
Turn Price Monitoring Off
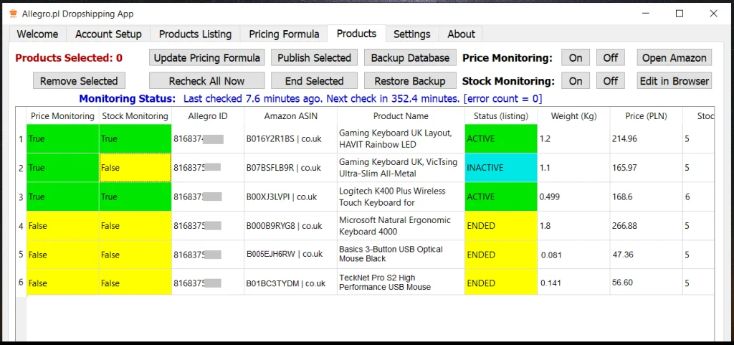611,58
